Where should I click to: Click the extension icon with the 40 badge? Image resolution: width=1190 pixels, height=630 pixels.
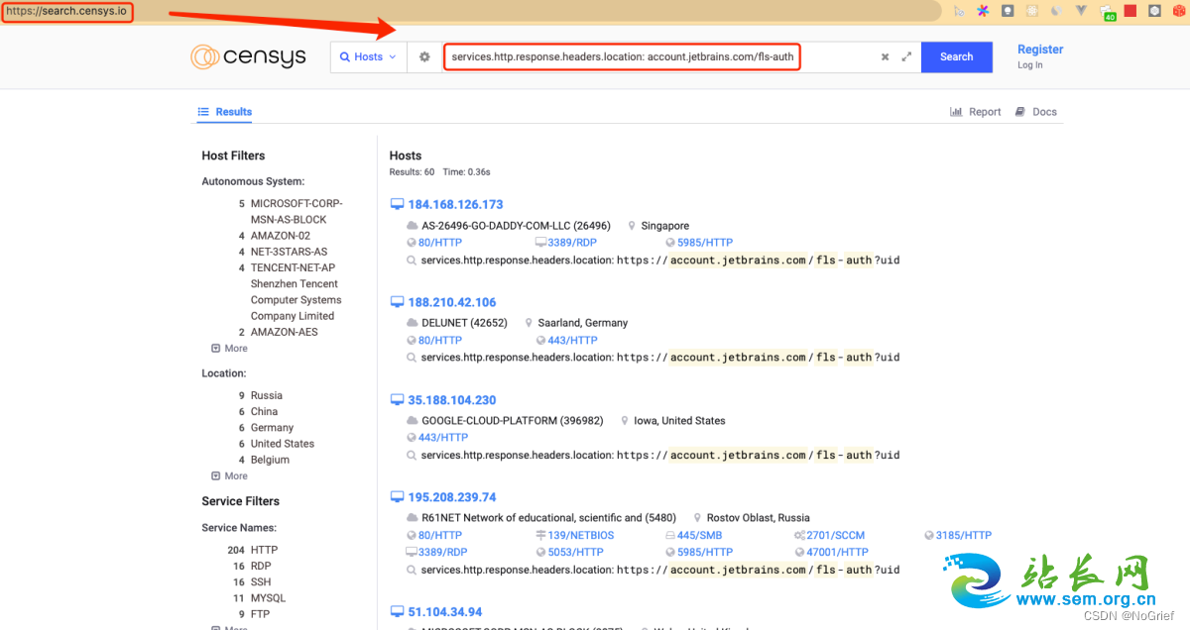1108,13
